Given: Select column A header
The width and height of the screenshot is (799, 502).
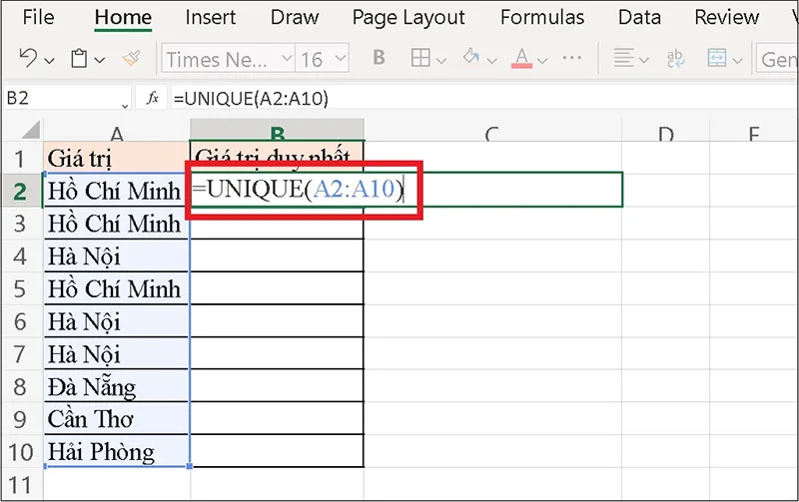Looking at the screenshot, I should 117,131.
